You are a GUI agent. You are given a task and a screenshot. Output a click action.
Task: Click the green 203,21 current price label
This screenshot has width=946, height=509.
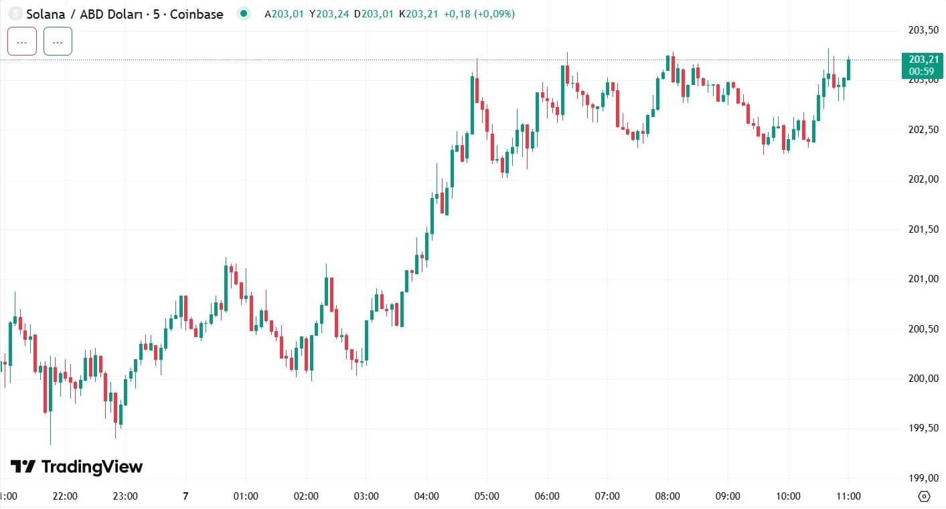pyautogui.click(x=921, y=60)
